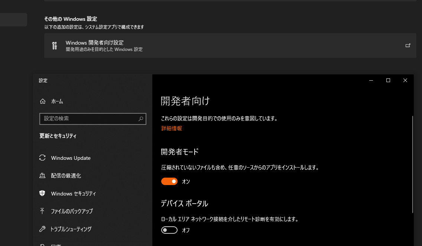
Task: Close the 設定 window
Action: pyautogui.click(x=405, y=80)
